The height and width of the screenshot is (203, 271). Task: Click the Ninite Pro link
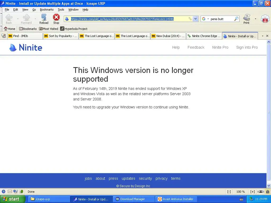[x=220, y=47]
